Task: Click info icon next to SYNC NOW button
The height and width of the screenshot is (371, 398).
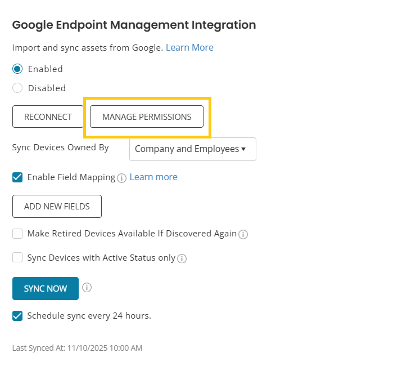Action: tap(87, 288)
